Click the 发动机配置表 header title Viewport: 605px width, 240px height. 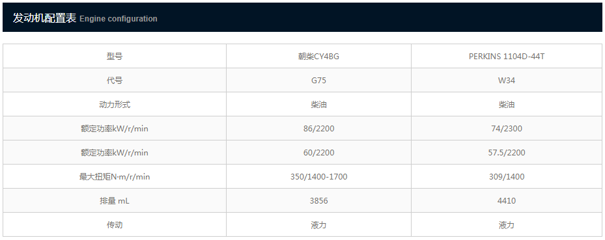tap(45, 18)
